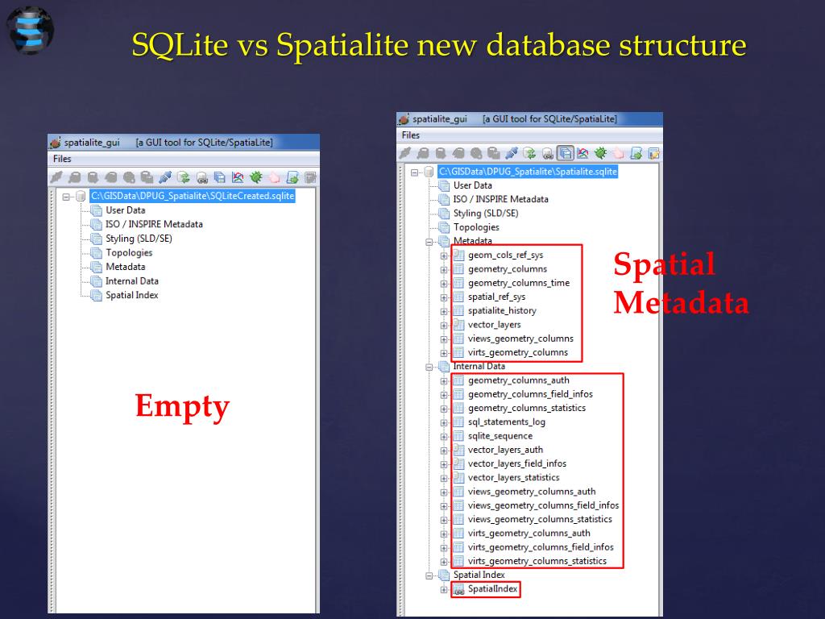Select virts_geometry_columns_statistics table

tap(537, 561)
